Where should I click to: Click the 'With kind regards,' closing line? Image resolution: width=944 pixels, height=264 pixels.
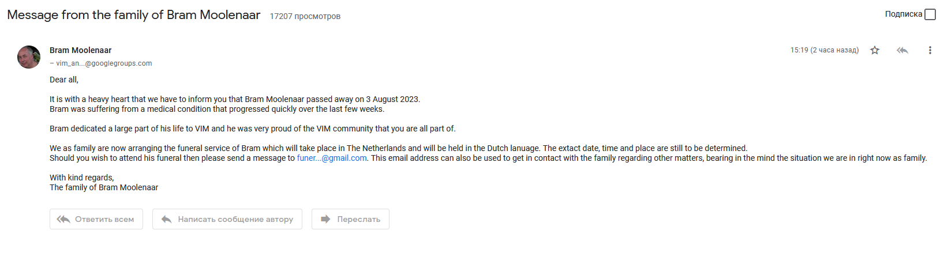81,178
